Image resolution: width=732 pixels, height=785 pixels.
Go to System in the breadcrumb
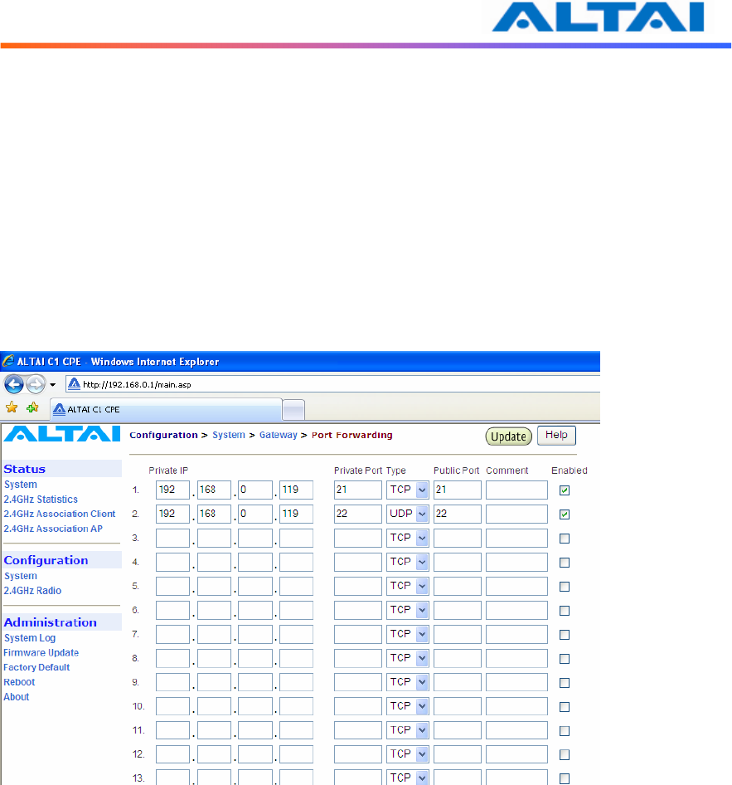229,435
